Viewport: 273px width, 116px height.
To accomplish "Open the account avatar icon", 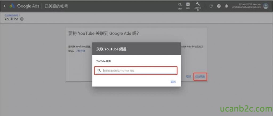I will 266,6.
